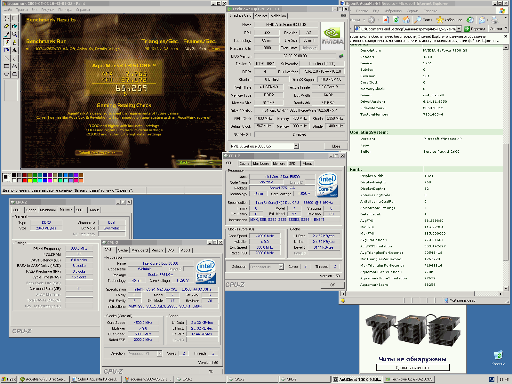
Task: Switch to the Validation tab in GPU-Z
Action: coord(278,16)
